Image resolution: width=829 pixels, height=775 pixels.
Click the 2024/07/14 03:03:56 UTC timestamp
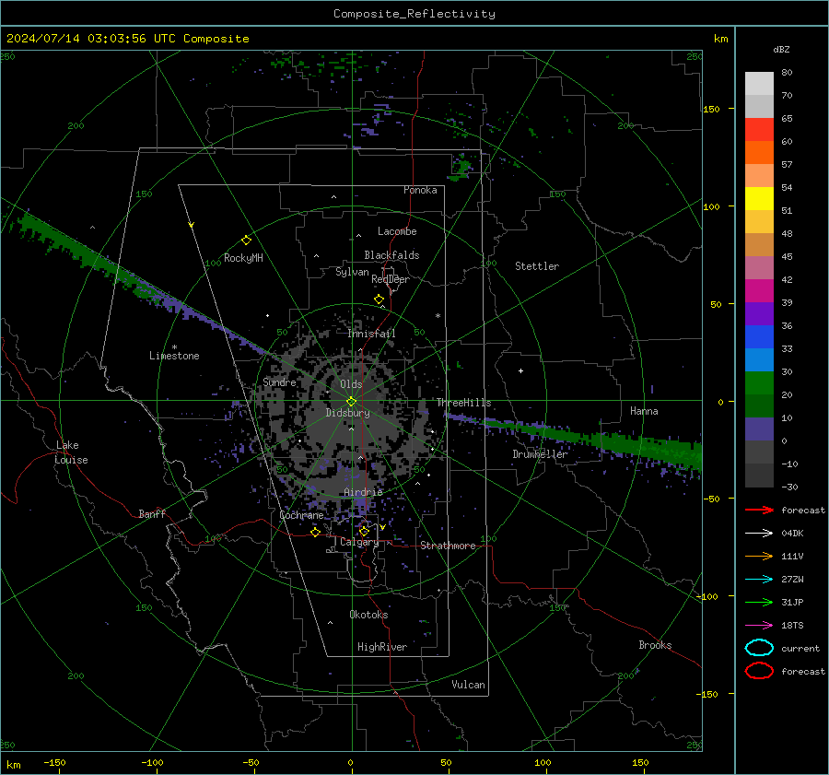(x=128, y=39)
